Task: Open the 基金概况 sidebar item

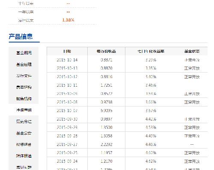Action: click(x=24, y=53)
